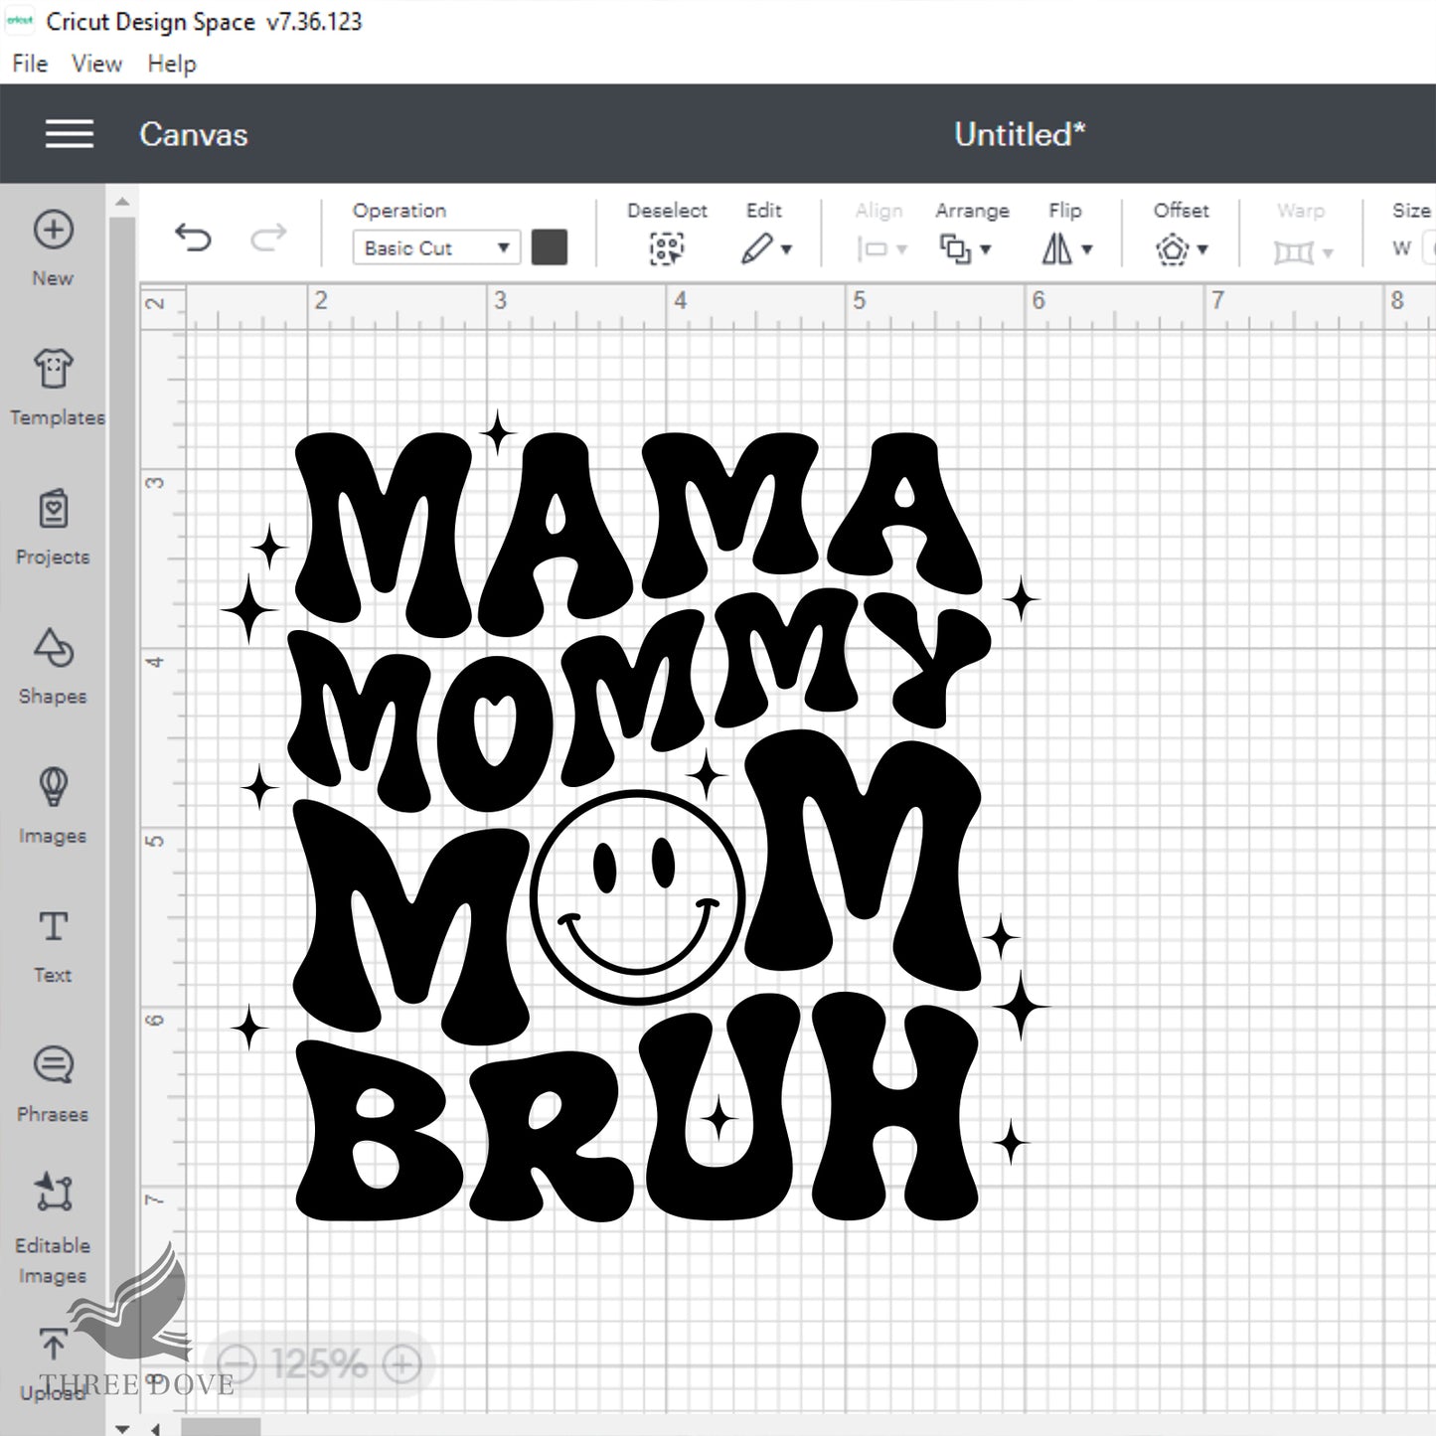Image resolution: width=1436 pixels, height=1436 pixels.
Task: Click the Untitled* project title
Action: click(x=1020, y=134)
